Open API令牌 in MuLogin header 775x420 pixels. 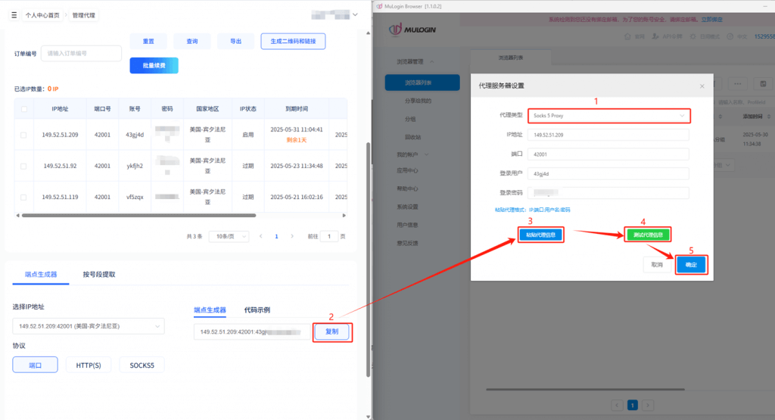(668, 36)
